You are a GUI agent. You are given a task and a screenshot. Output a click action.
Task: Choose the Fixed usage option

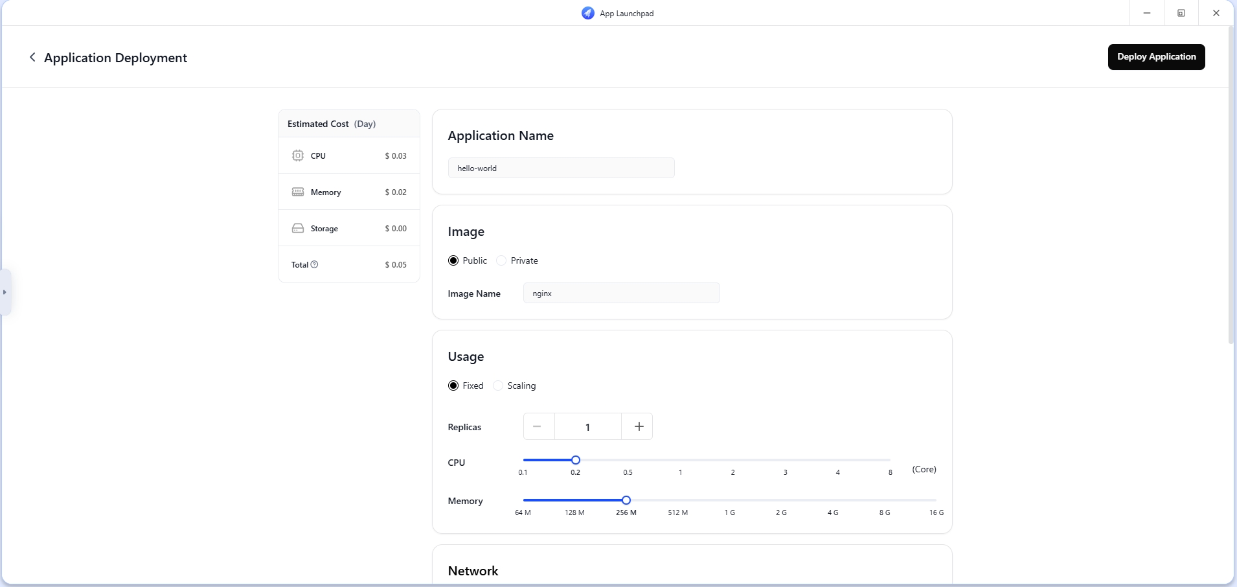tap(453, 386)
